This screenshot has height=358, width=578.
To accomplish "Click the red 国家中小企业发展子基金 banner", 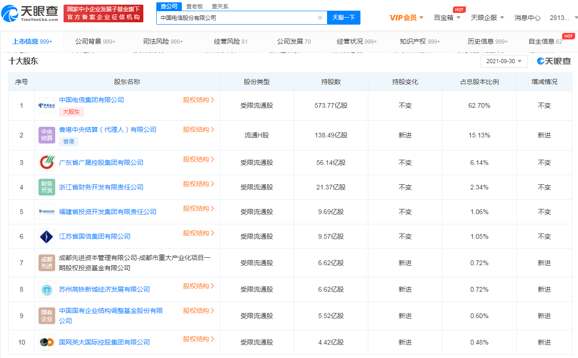I will [x=103, y=13].
